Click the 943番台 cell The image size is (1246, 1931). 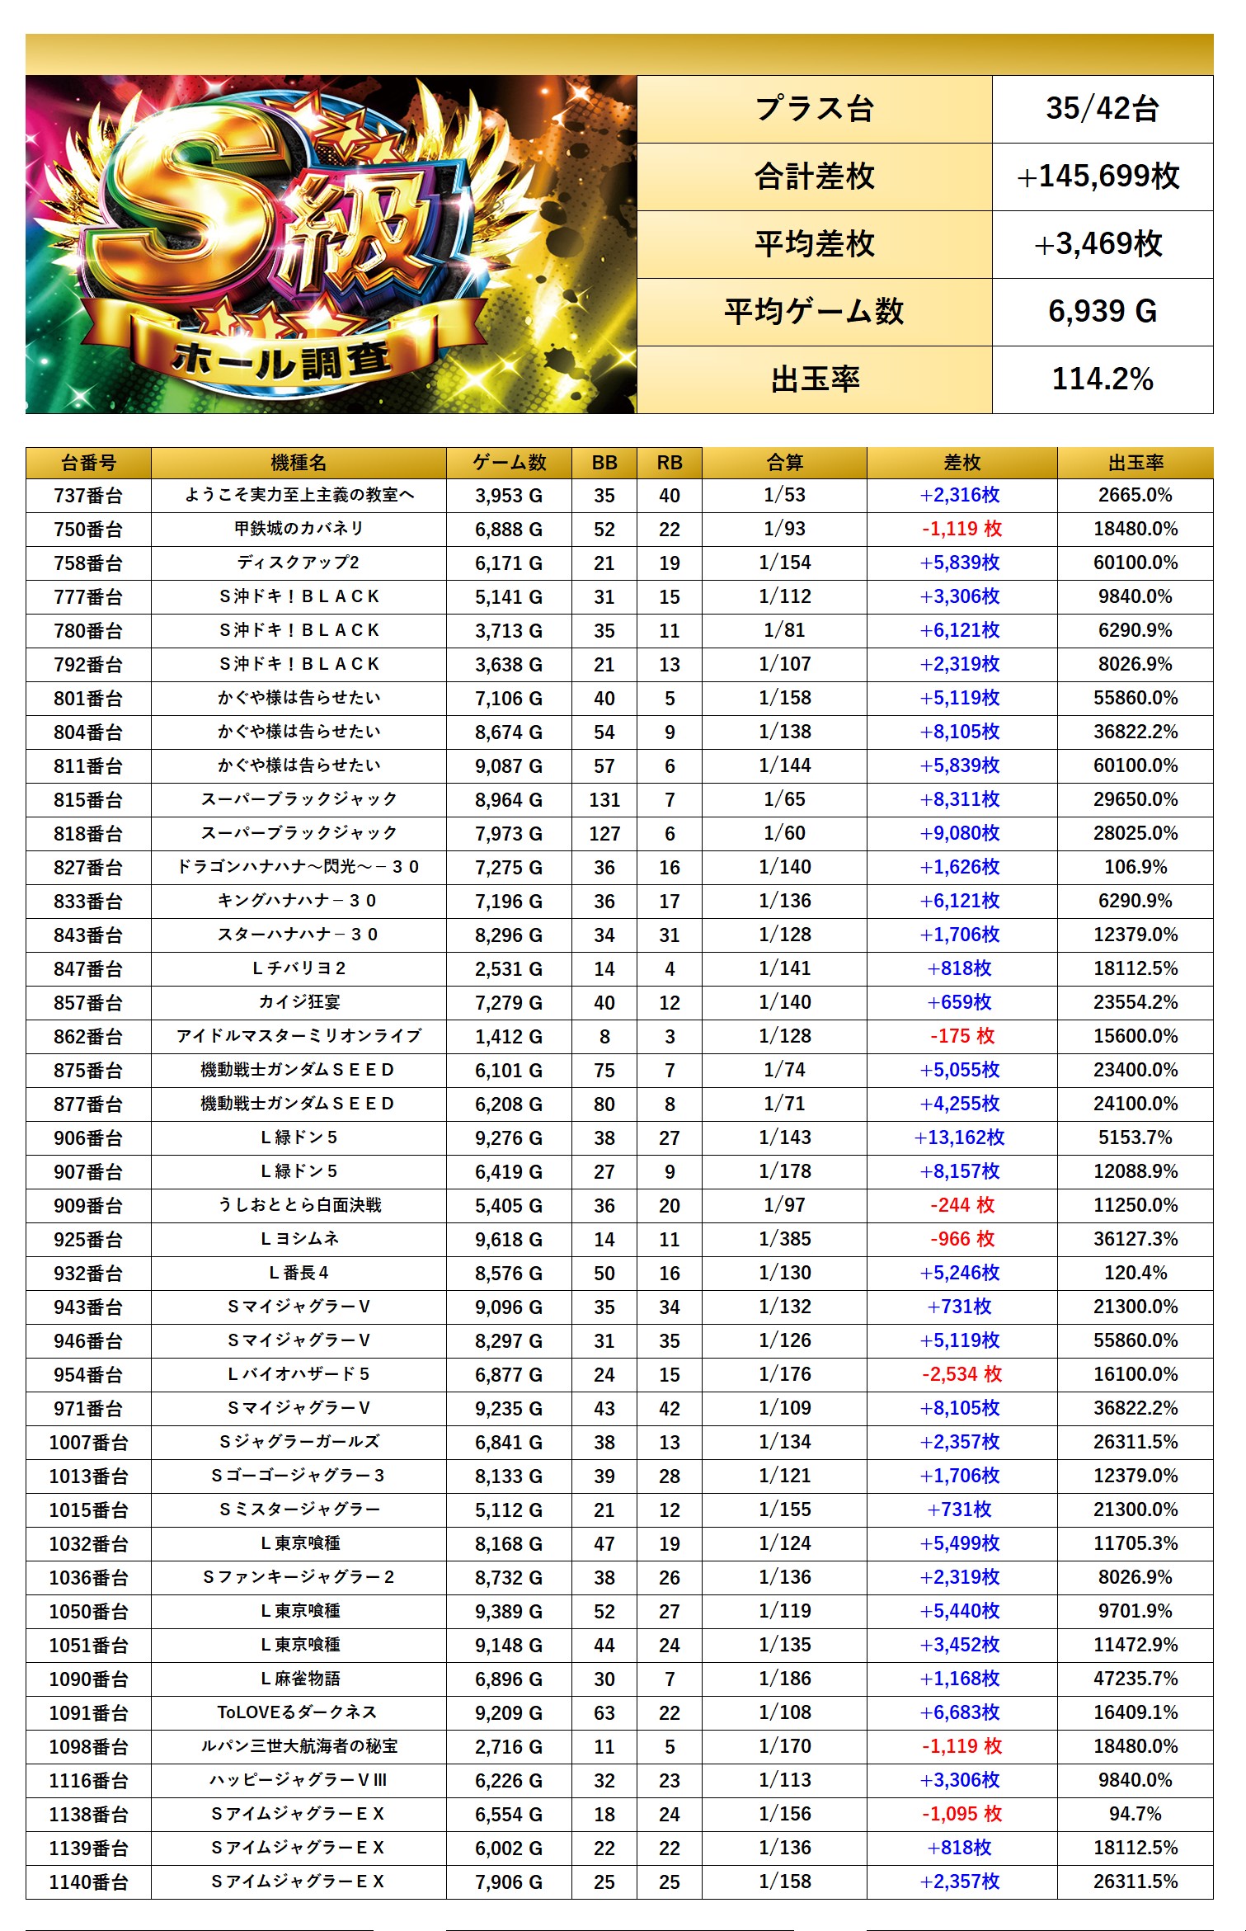(88, 1307)
